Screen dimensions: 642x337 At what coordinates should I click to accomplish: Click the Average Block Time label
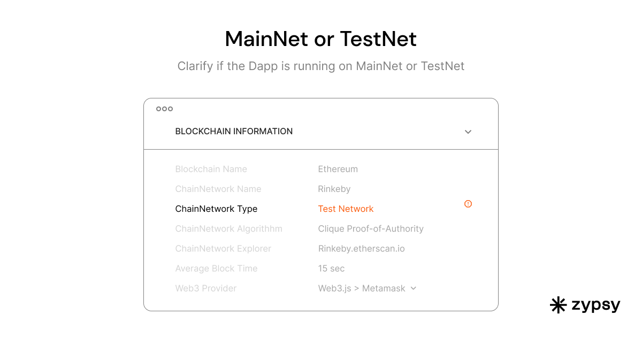pos(216,269)
